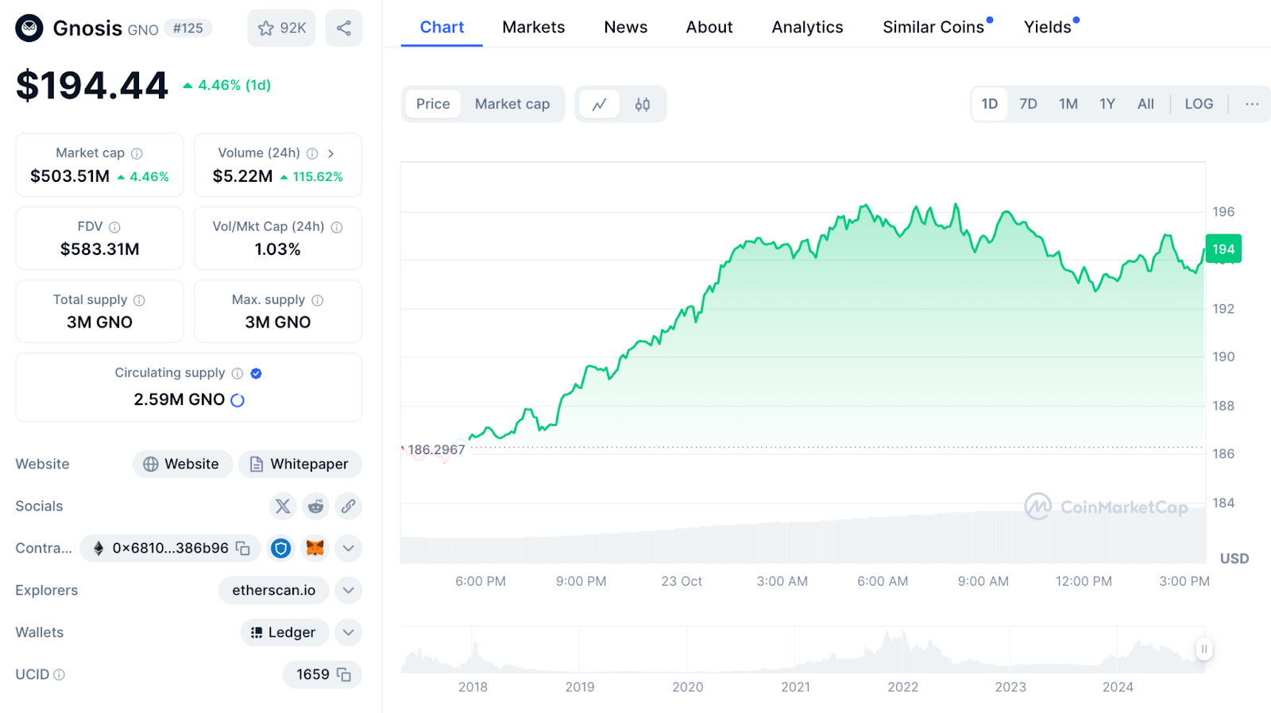Open Market cap info tooltip icon
Screen dimensions: 1271x713
point(137,153)
